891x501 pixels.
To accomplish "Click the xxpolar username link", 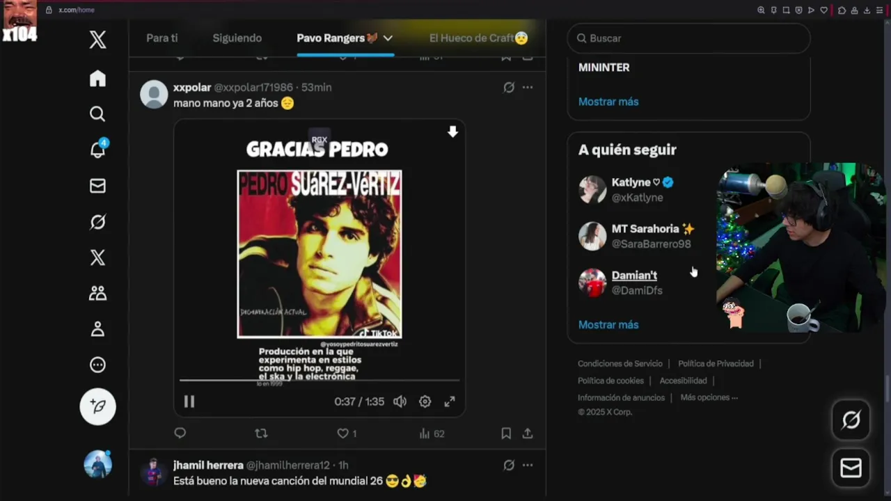I will (192, 88).
